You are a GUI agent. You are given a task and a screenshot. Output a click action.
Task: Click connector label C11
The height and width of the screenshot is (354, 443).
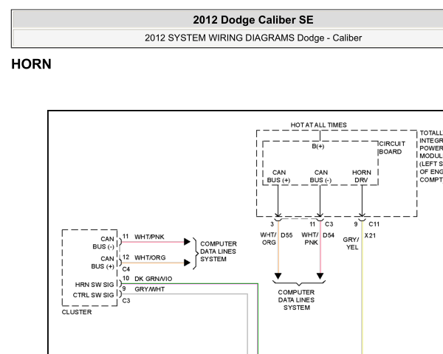(x=374, y=224)
